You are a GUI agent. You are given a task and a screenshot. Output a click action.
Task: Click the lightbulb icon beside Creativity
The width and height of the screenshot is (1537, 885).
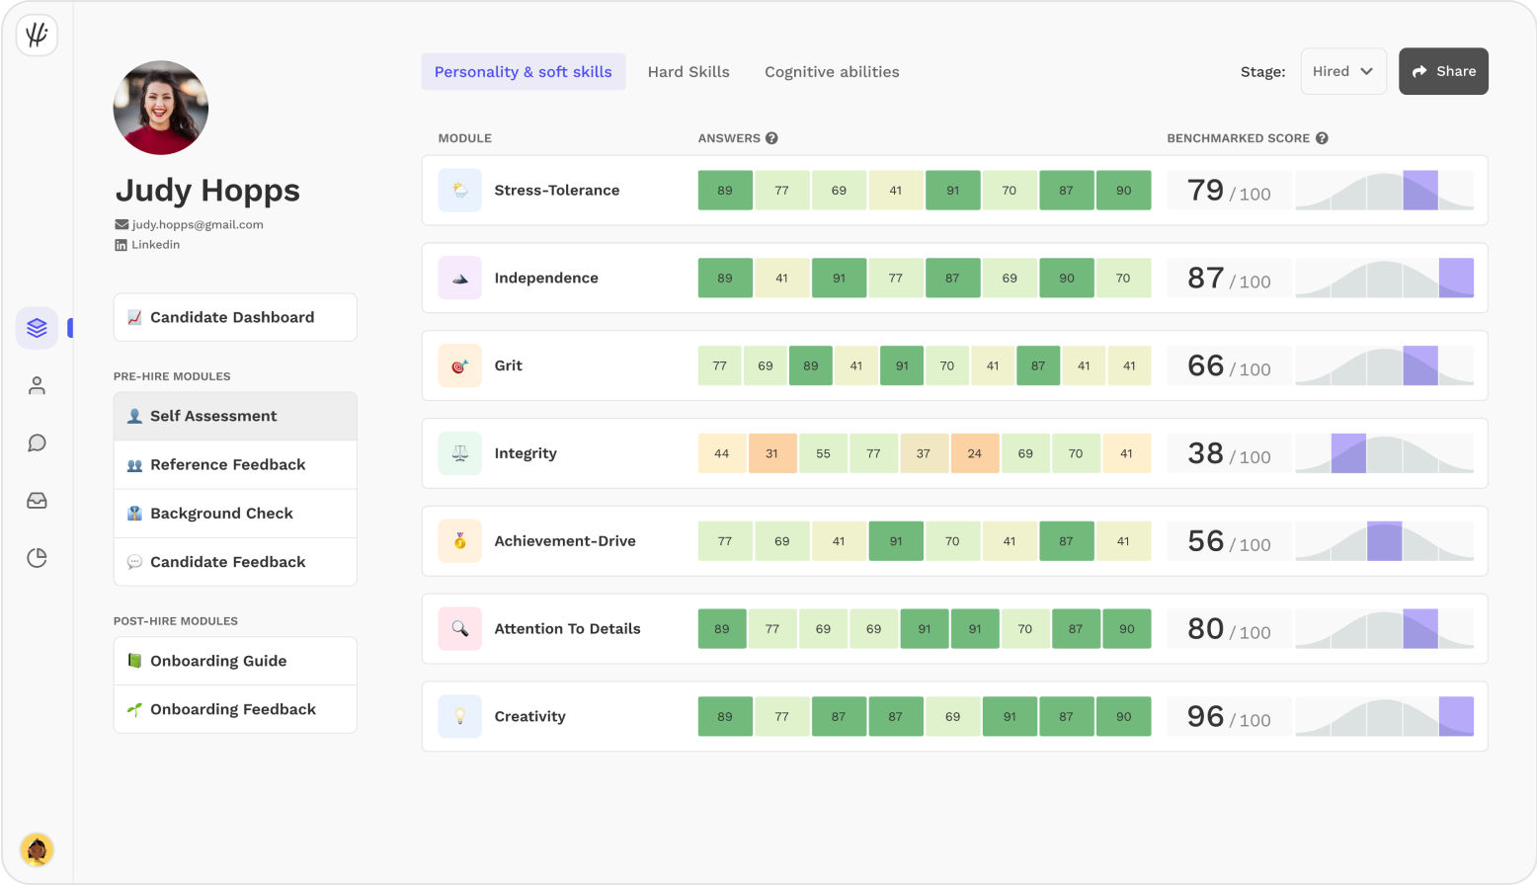(458, 716)
